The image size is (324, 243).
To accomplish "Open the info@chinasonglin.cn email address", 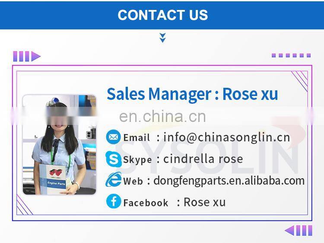I will pyautogui.click(x=226, y=137).
